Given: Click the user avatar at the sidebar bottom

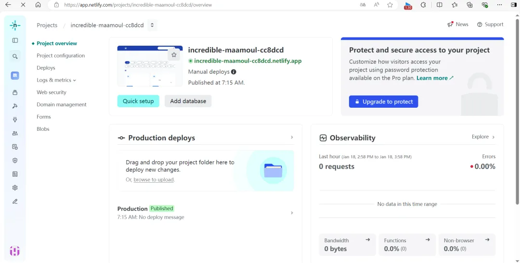Looking at the screenshot, I should click(x=15, y=250).
